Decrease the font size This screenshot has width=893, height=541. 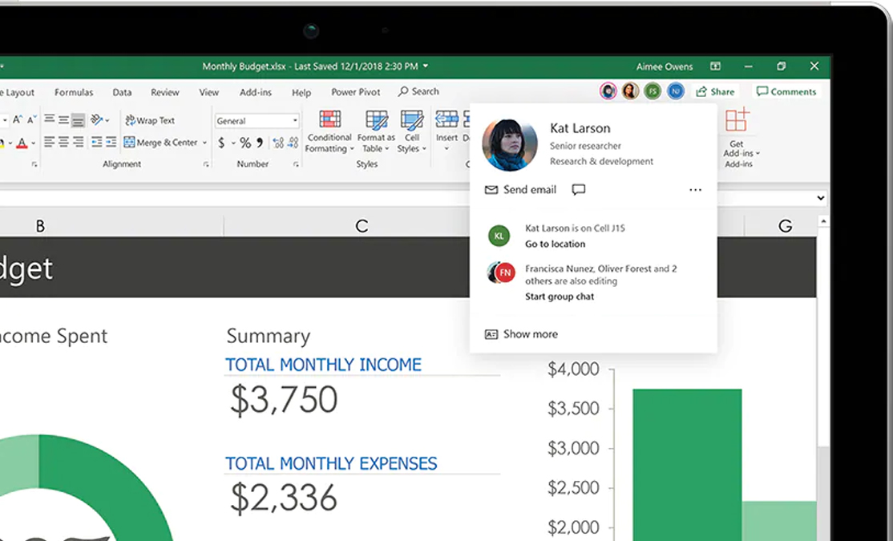[x=30, y=119]
